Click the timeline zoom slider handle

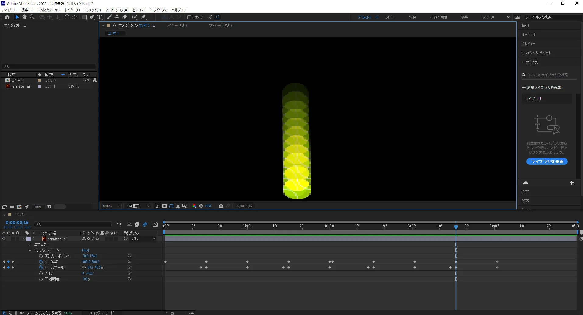[172, 313]
